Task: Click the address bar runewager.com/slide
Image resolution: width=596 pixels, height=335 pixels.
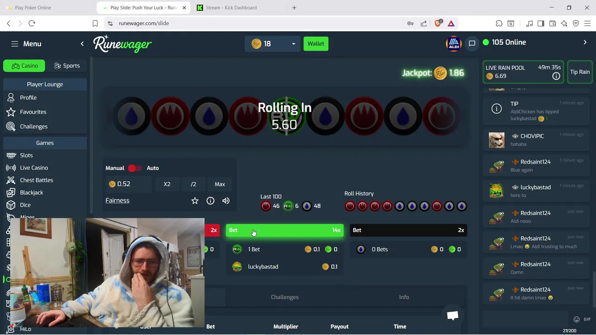Action: (x=143, y=23)
